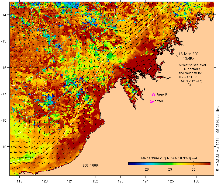
Task: Select the '13:45Z' time text
Action: tap(189, 59)
